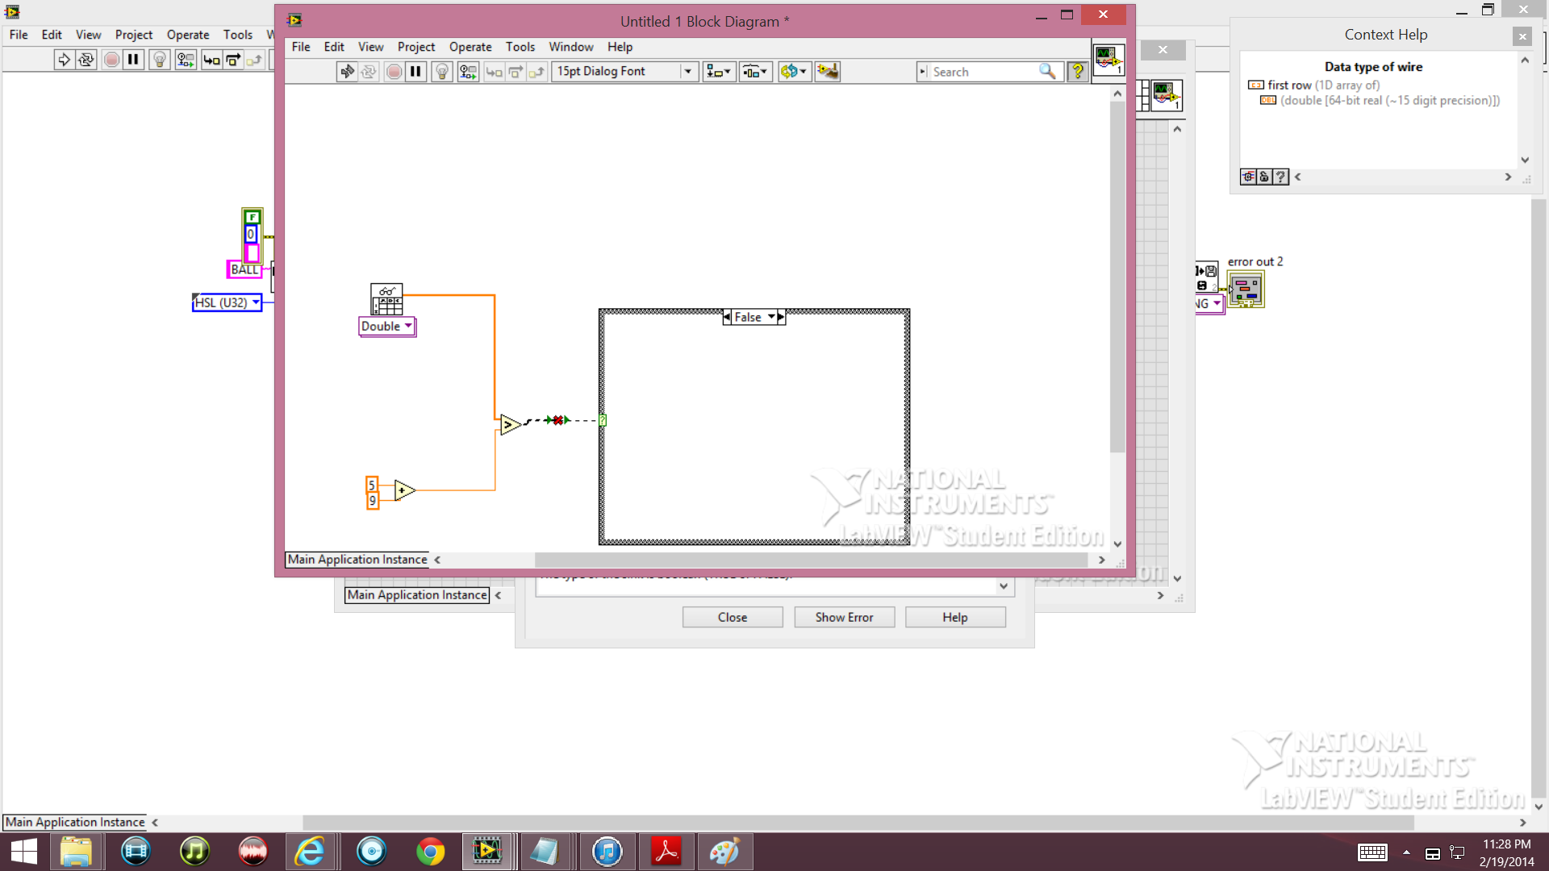Toggle the Lock Context Help button
The width and height of the screenshot is (1549, 871).
tap(1264, 177)
